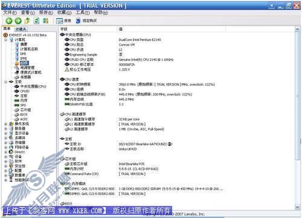Click the green Forward arrow toolbar icon
This screenshot has height=218, width=302.
coord(18,21)
